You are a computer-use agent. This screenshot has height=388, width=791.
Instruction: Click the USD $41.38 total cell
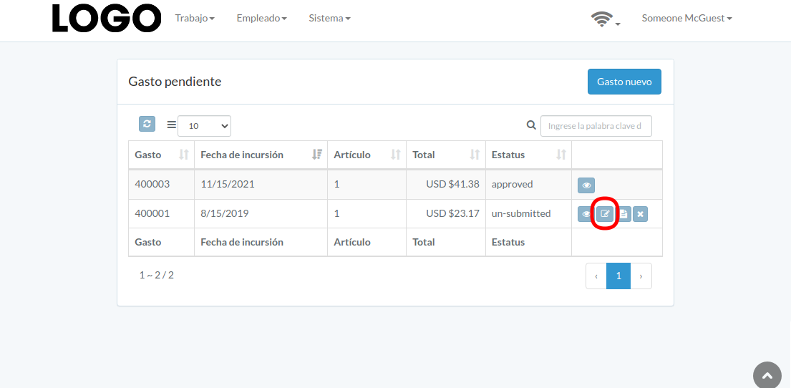tap(446, 184)
